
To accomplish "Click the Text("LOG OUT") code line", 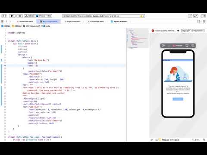I will tap(32, 107).
